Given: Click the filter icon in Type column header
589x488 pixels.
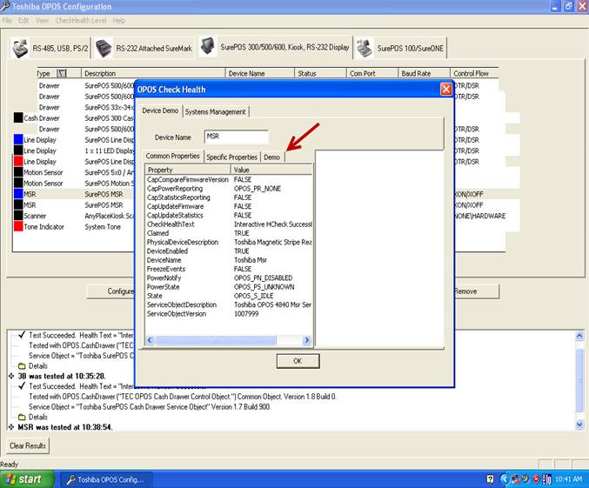Looking at the screenshot, I should [x=62, y=74].
